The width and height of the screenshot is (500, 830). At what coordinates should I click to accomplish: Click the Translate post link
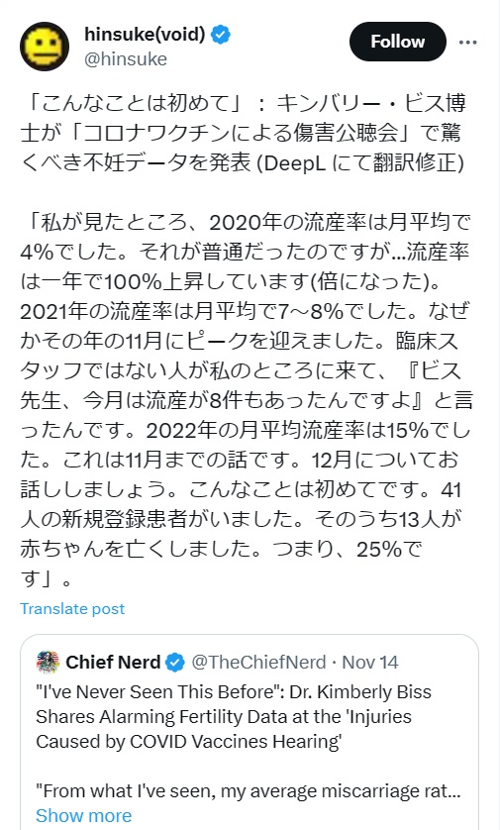click(x=72, y=609)
